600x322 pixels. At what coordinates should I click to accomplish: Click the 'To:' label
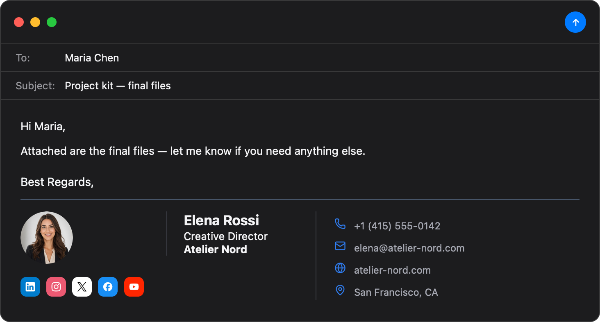point(23,58)
